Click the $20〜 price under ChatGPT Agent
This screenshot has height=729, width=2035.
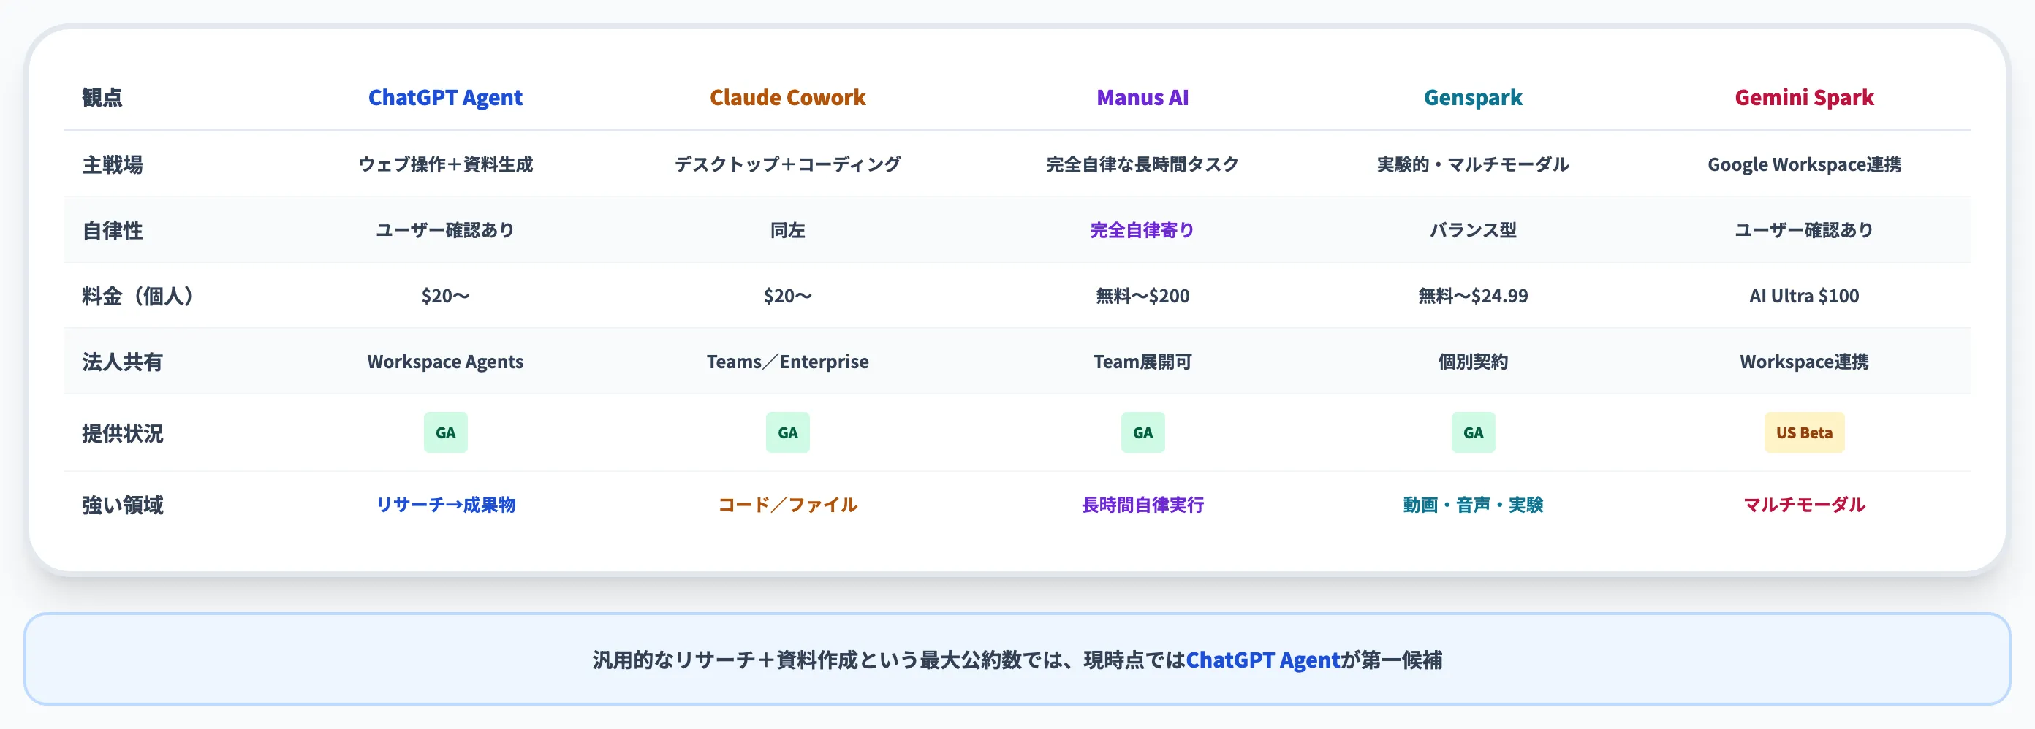point(446,296)
